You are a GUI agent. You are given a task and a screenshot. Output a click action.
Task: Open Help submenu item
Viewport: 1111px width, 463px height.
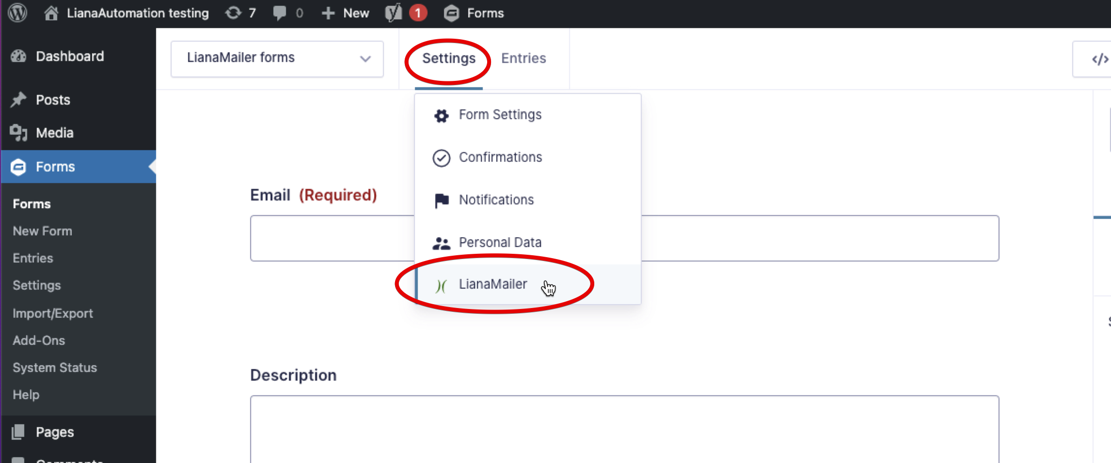[26, 395]
